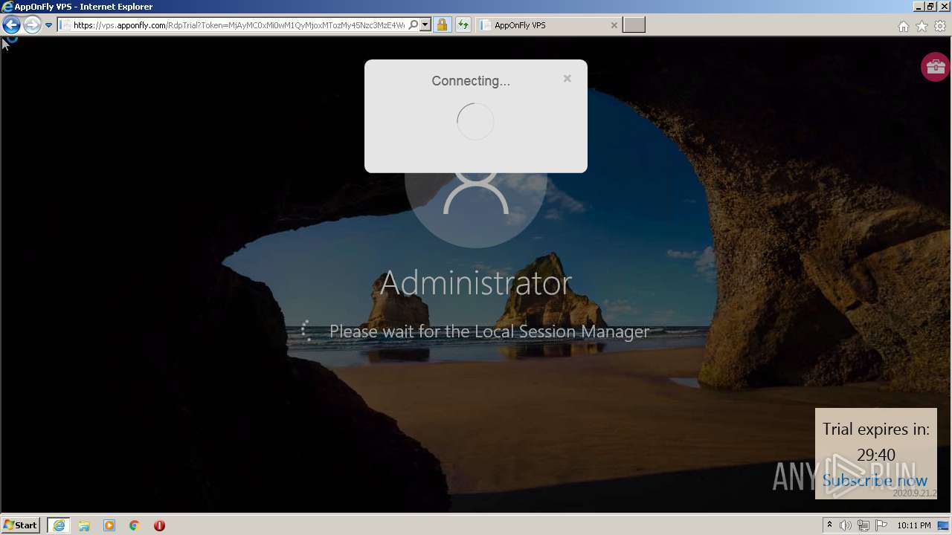
Task: Open a new blank tab
Action: point(634,25)
